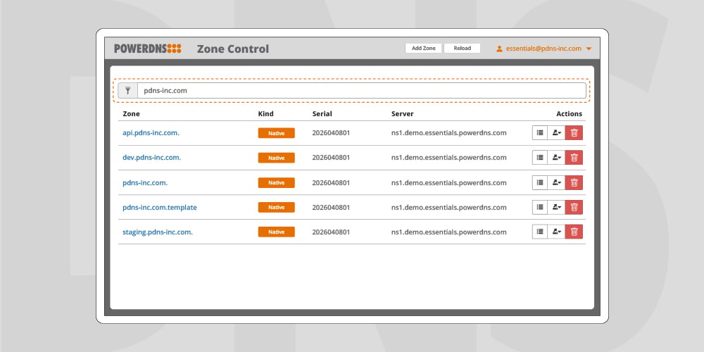Click the zone filter input containing pdns-inc.com
704x352 pixels.
pos(361,91)
